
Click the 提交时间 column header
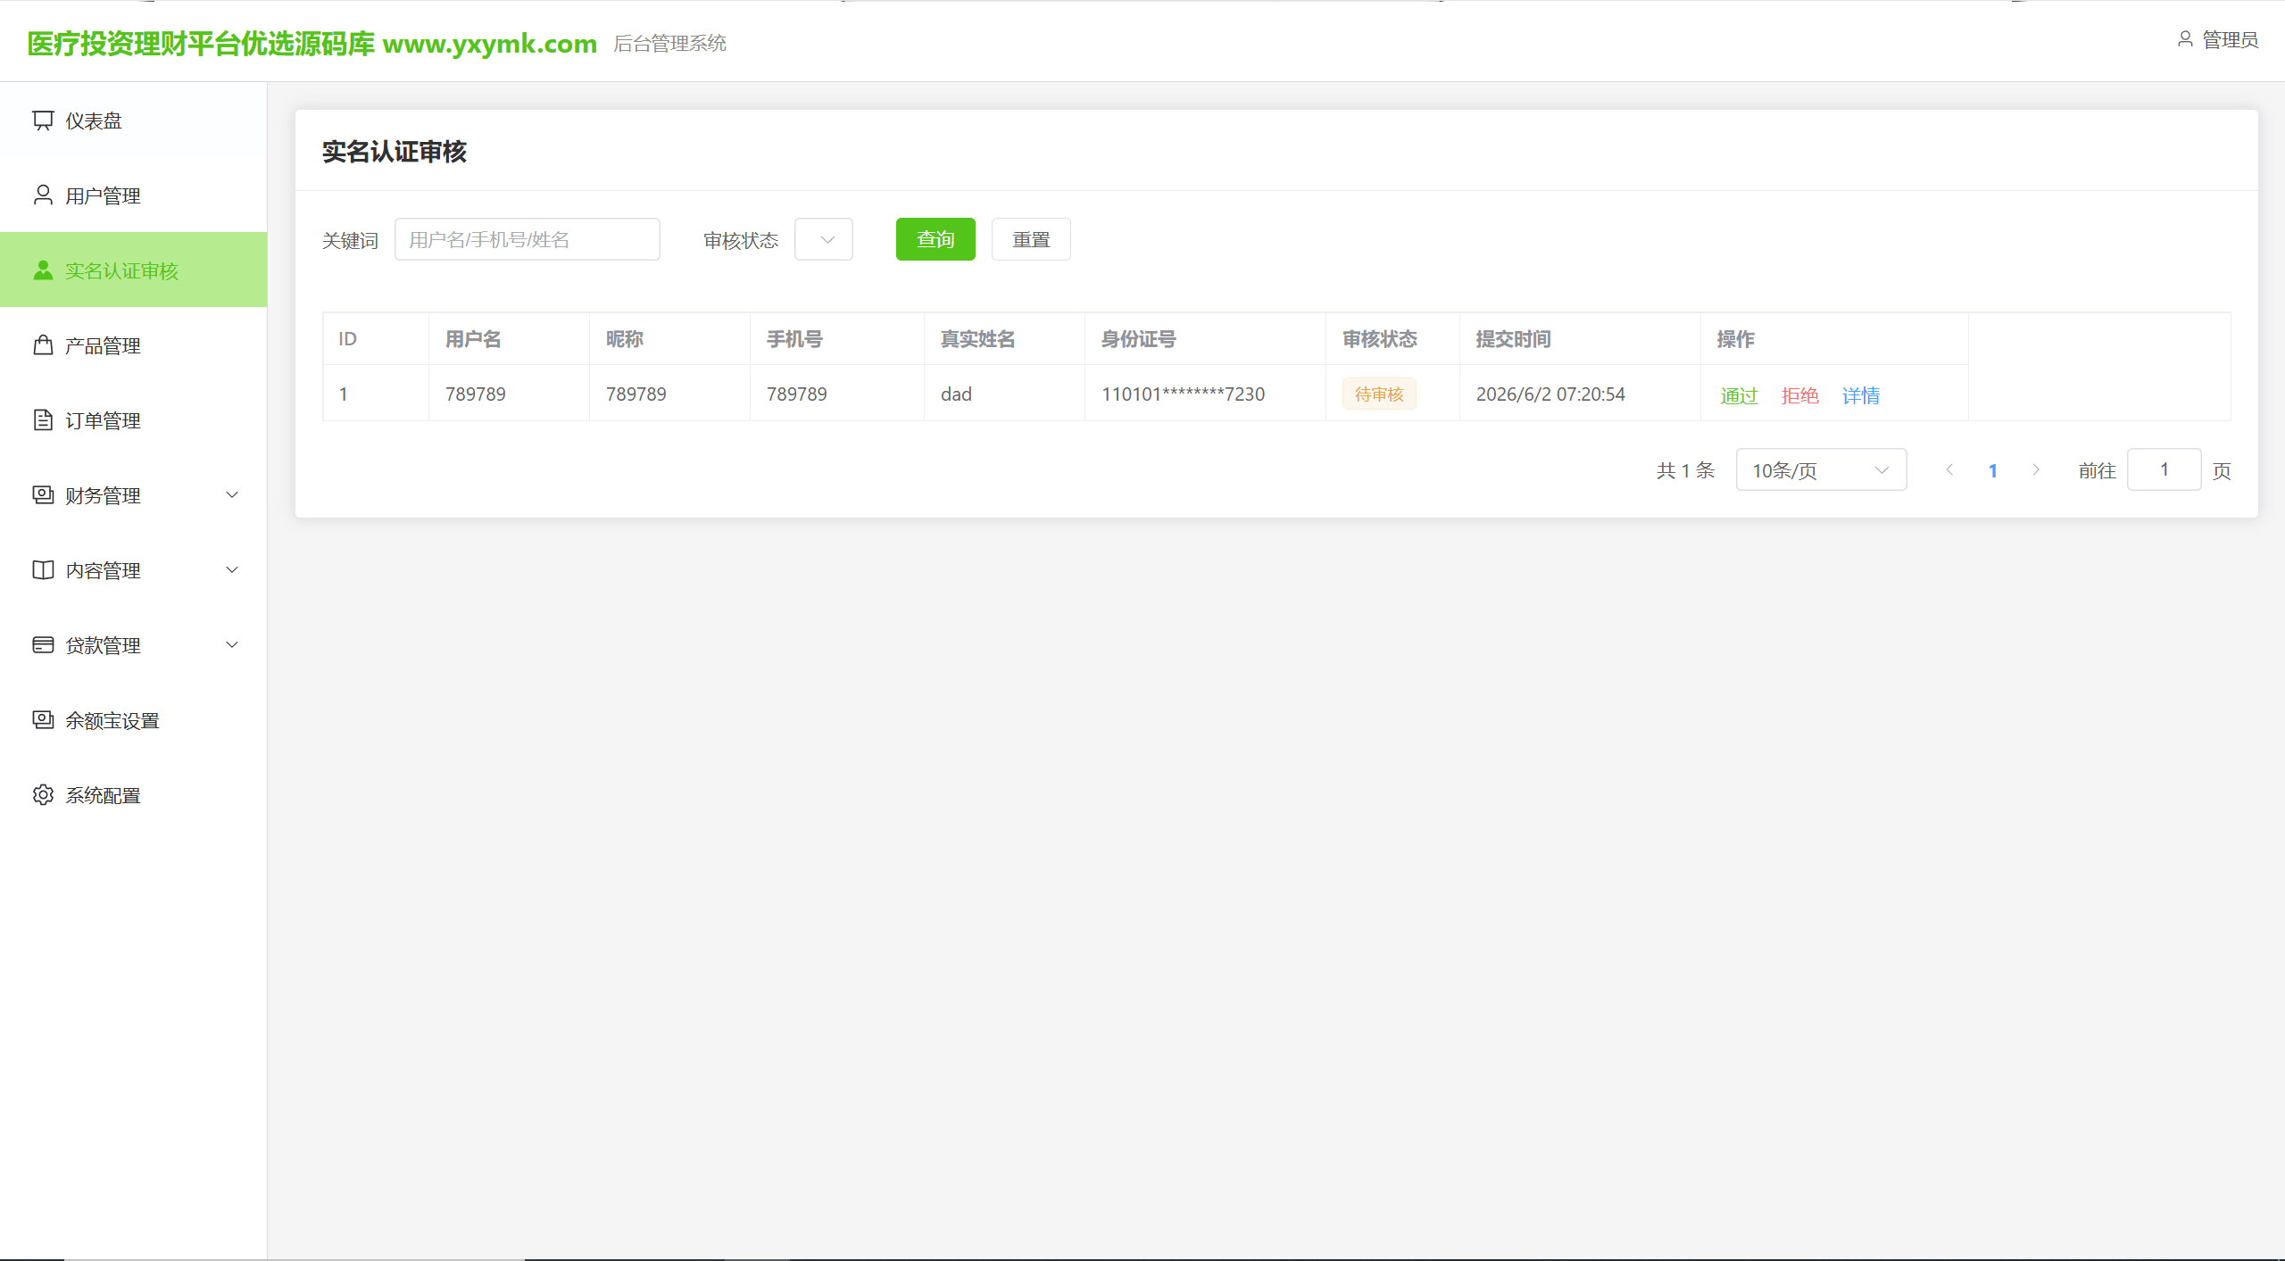(1513, 339)
